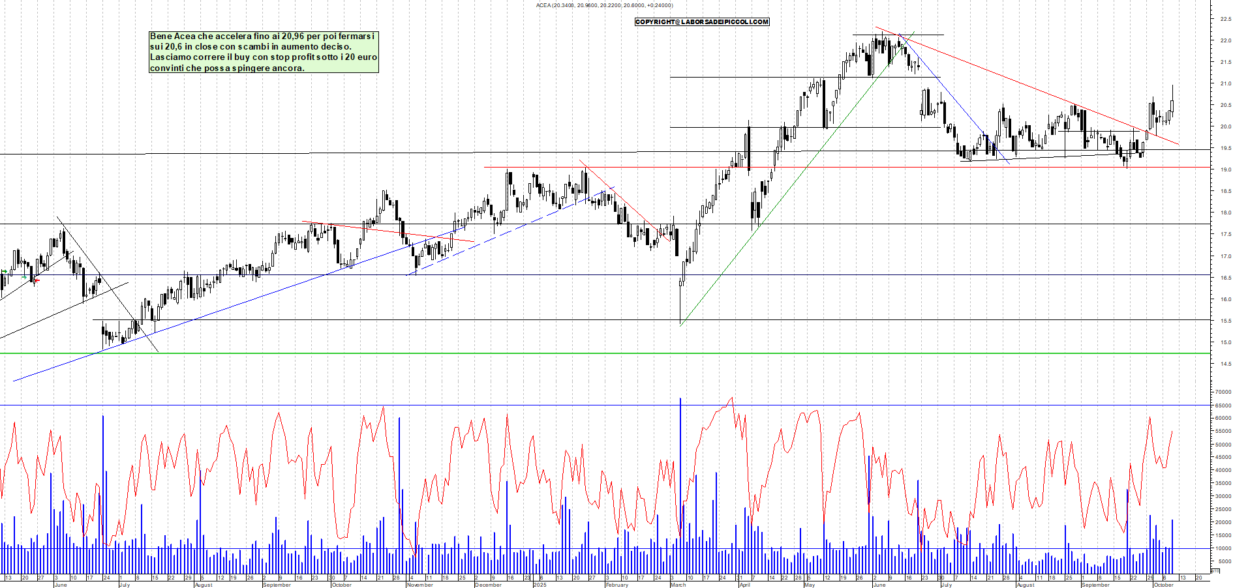Click the October label at bottom right

coord(1163,585)
